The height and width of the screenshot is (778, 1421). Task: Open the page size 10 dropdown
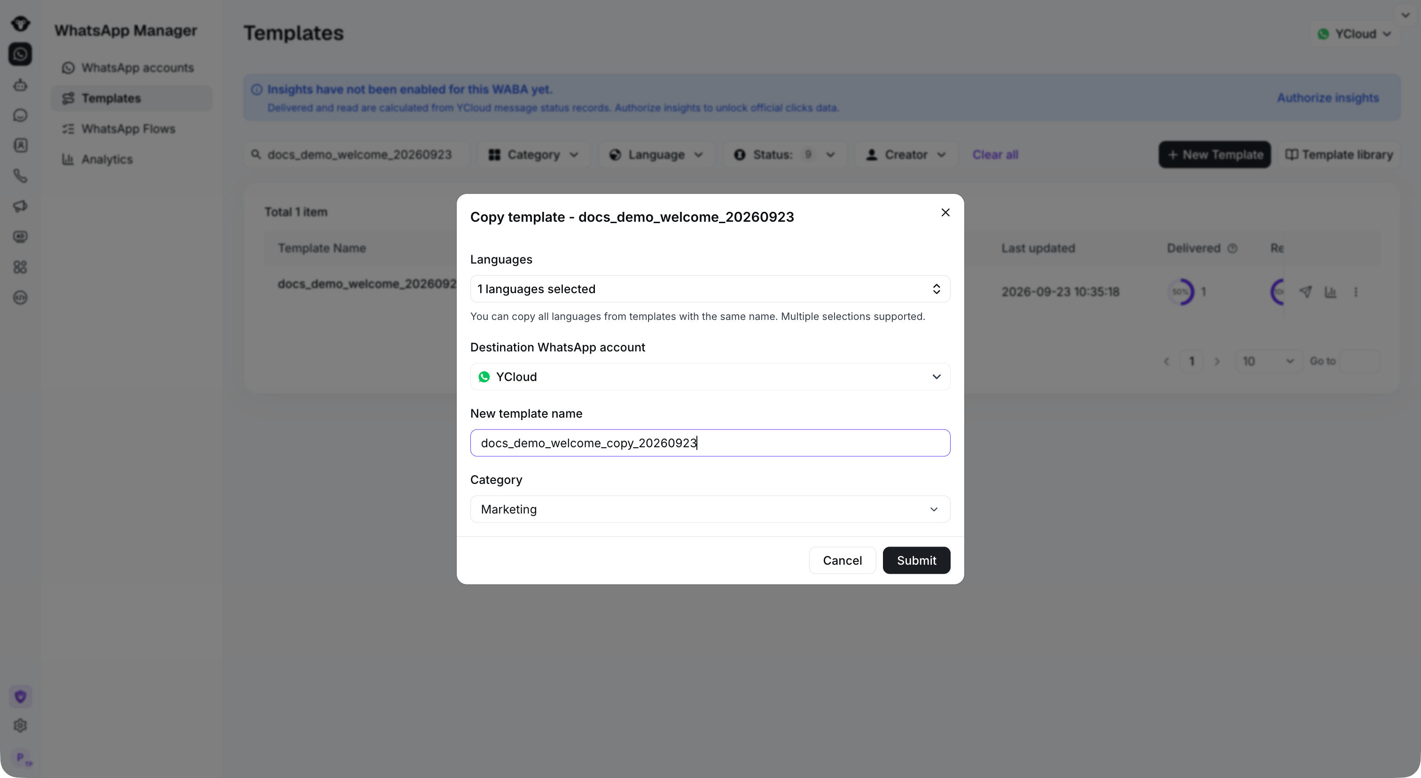[1268, 361]
